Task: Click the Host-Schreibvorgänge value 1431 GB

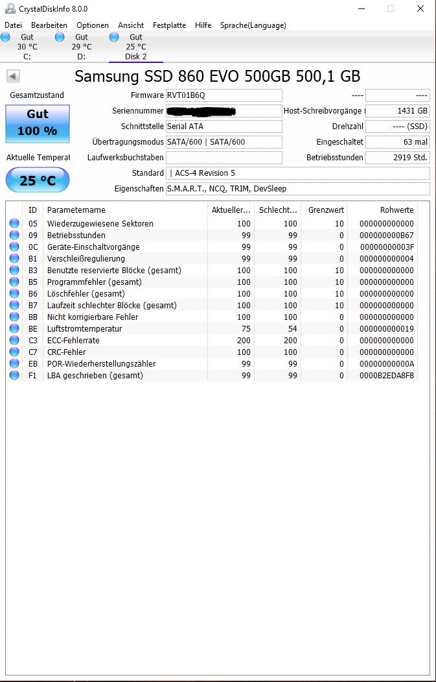Action: pyautogui.click(x=398, y=111)
